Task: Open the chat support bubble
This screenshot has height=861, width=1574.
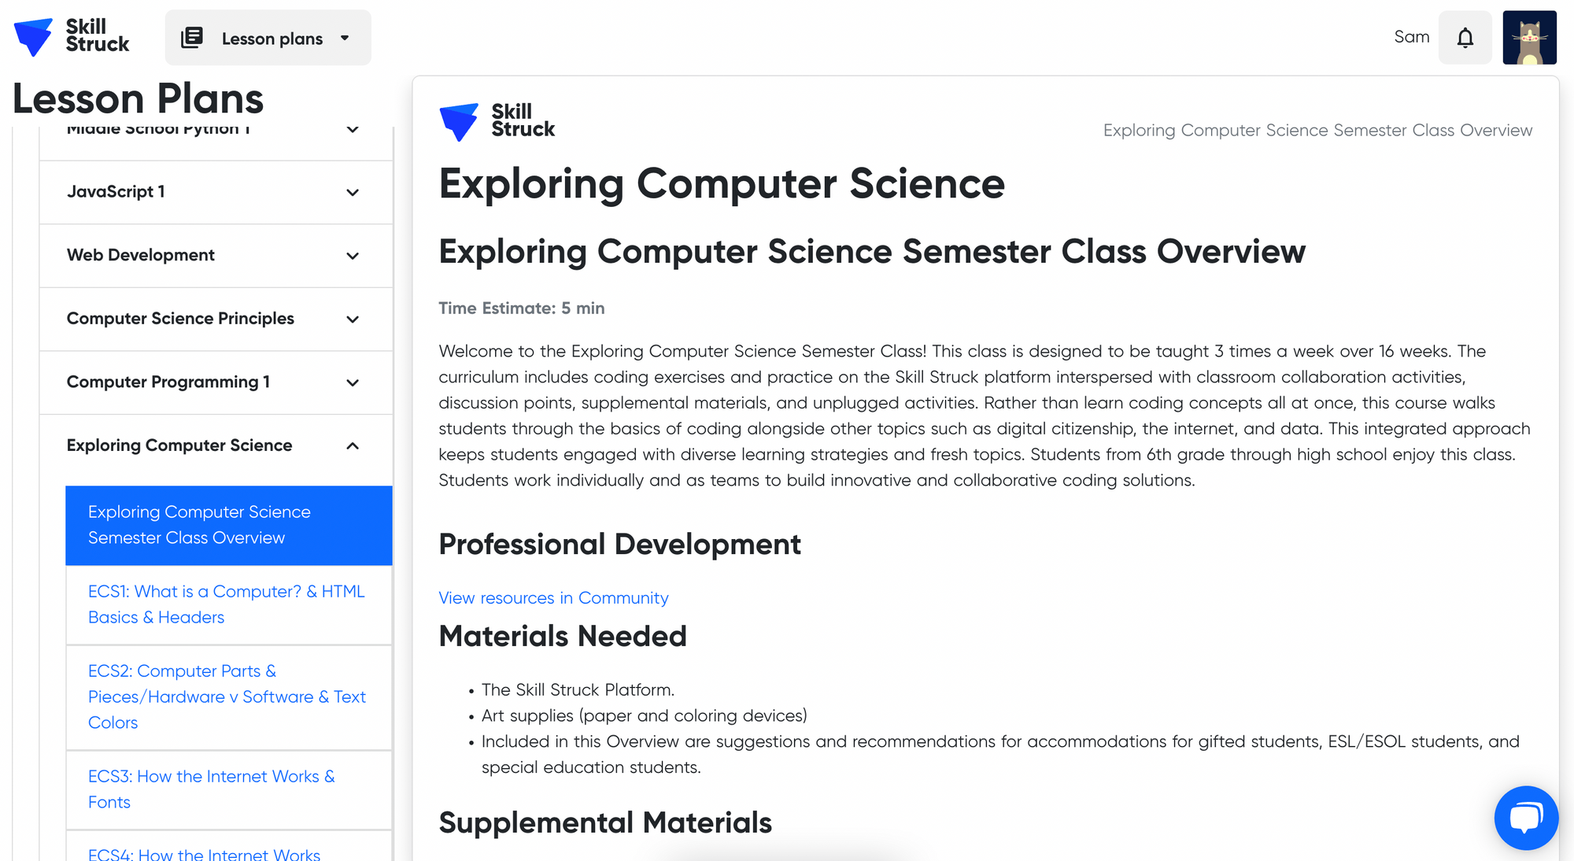Action: [x=1525, y=818]
